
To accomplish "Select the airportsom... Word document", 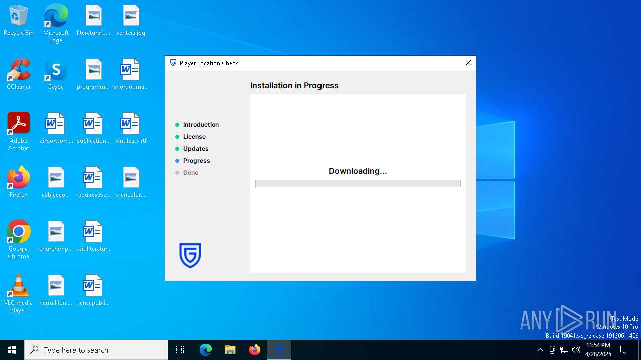I will click(56, 129).
